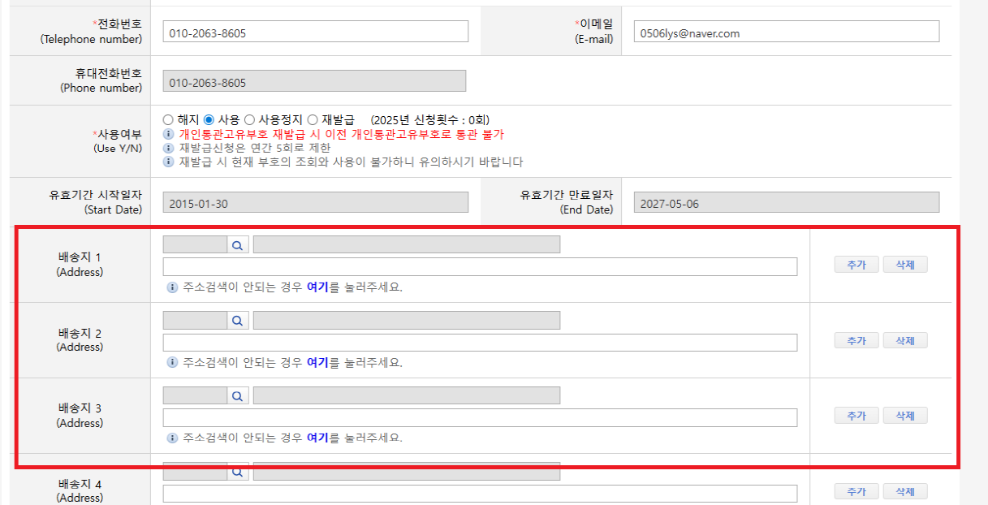
Task: Focus the 이메일 input field
Action: click(786, 32)
